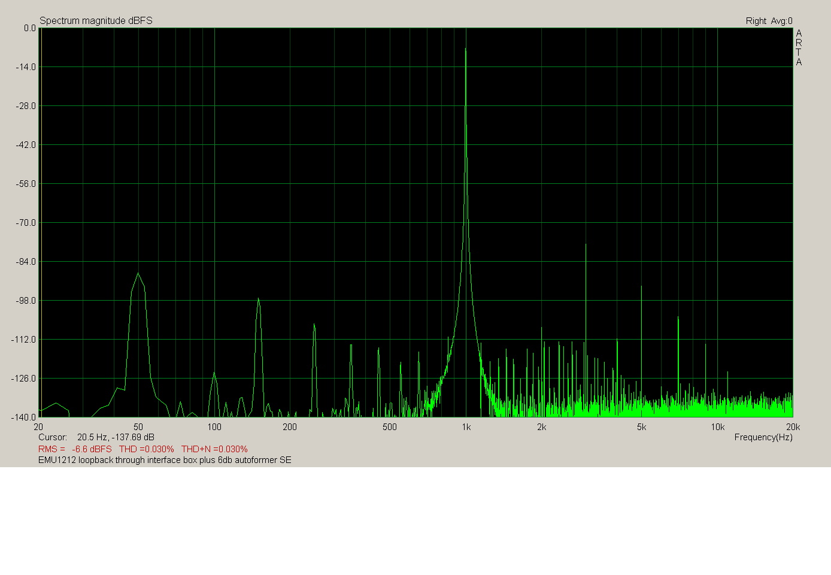Viewport: 831px width, 575px height.
Task: Click the -140.0 dB axis label
Action: pos(24,417)
